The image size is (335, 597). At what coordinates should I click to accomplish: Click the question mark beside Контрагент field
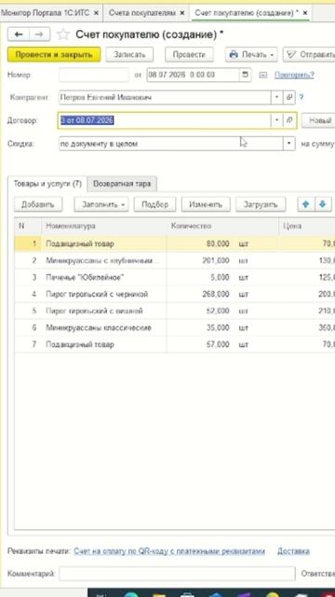pyautogui.click(x=301, y=97)
